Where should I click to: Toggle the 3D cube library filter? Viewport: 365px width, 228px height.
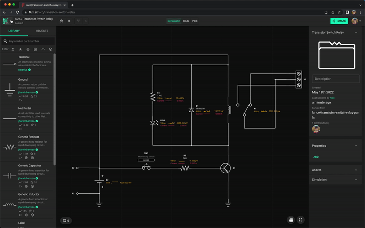tap(51, 49)
